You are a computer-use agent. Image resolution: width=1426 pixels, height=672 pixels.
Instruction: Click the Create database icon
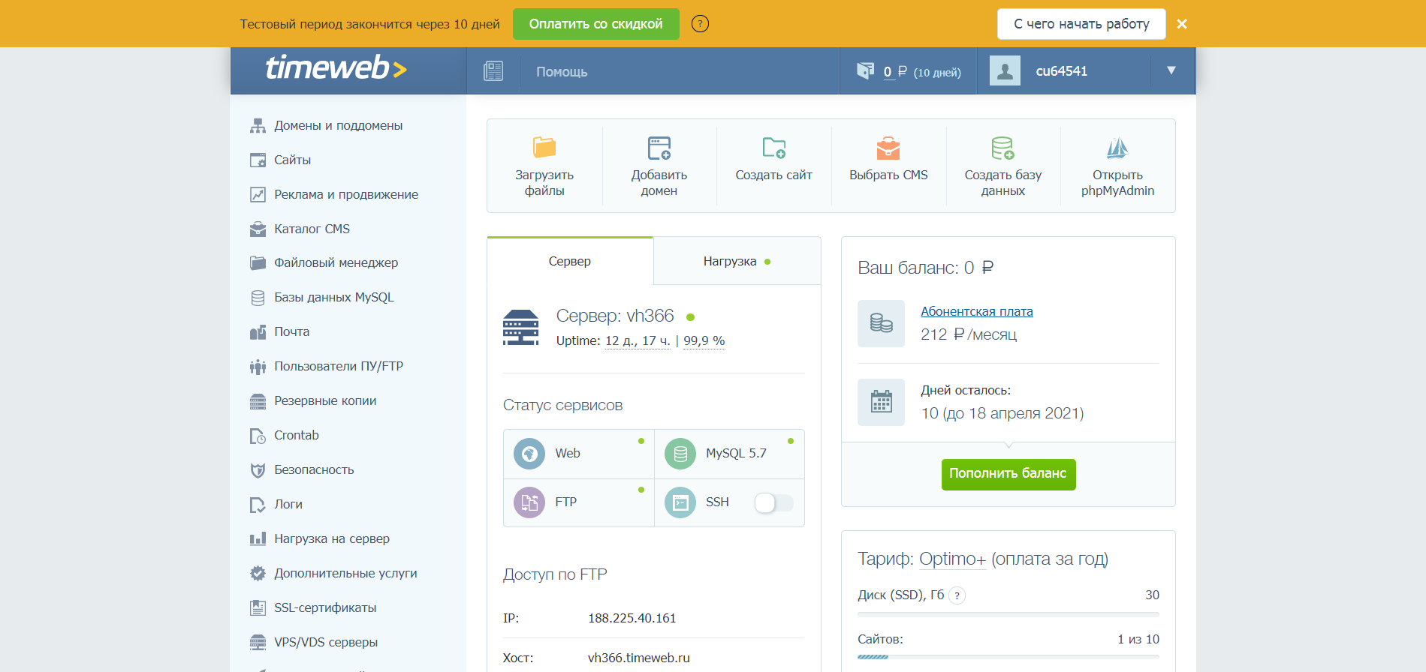tap(1002, 148)
